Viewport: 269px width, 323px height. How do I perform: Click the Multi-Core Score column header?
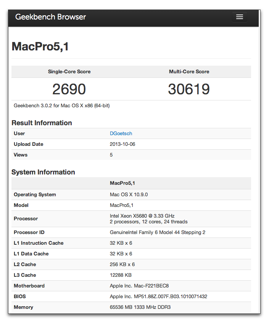pyautogui.click(x=189, y=71)
